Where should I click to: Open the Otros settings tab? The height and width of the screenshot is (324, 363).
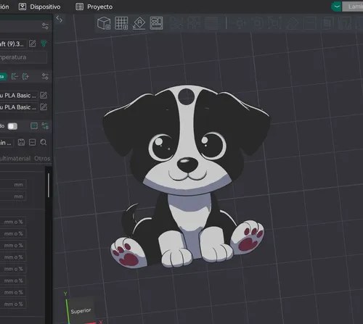[x=42, y=159]
